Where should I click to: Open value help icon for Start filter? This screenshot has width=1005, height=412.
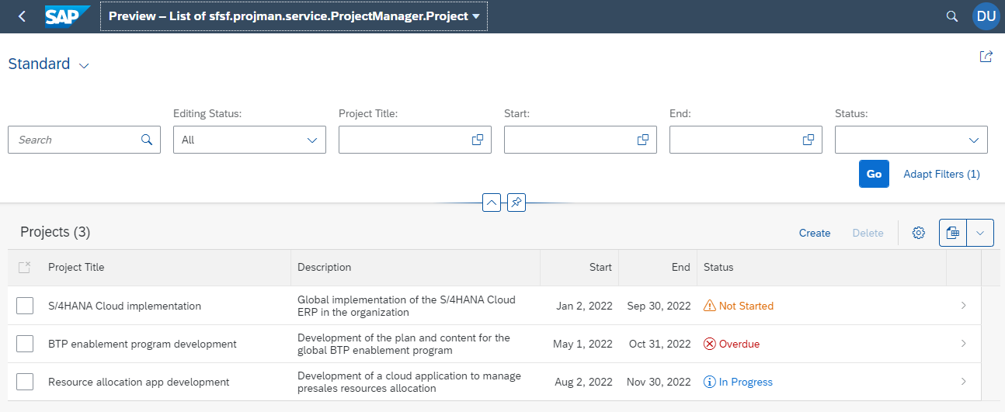643,140
